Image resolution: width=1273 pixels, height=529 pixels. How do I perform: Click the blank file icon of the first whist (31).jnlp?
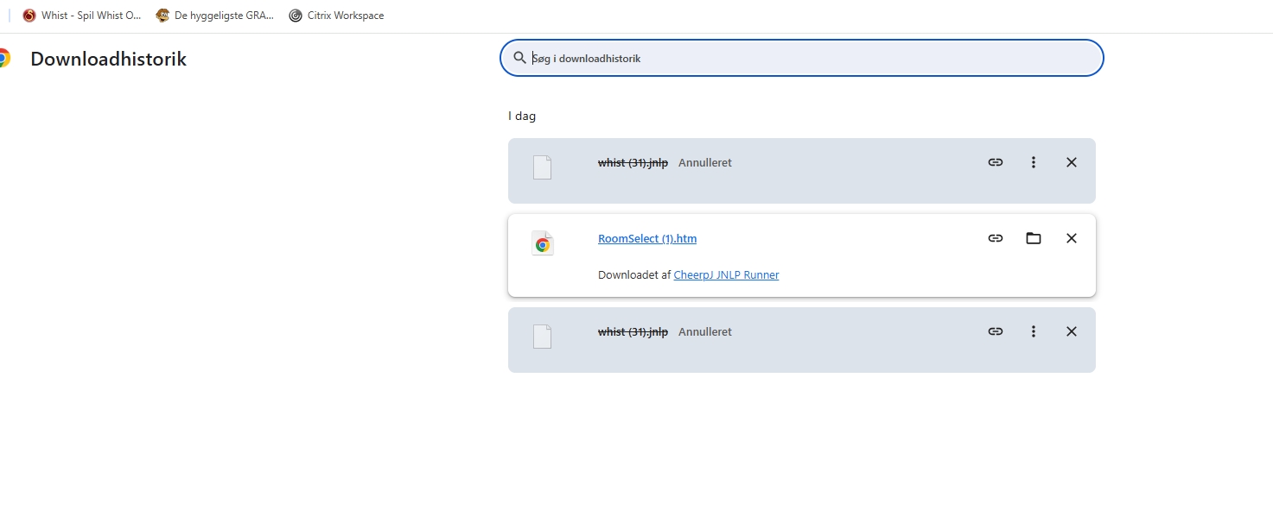pos(542,167)
